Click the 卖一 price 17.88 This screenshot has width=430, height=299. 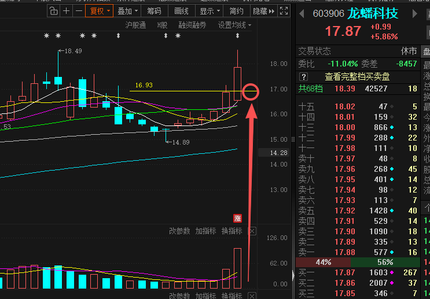click(x=345, y=252)
